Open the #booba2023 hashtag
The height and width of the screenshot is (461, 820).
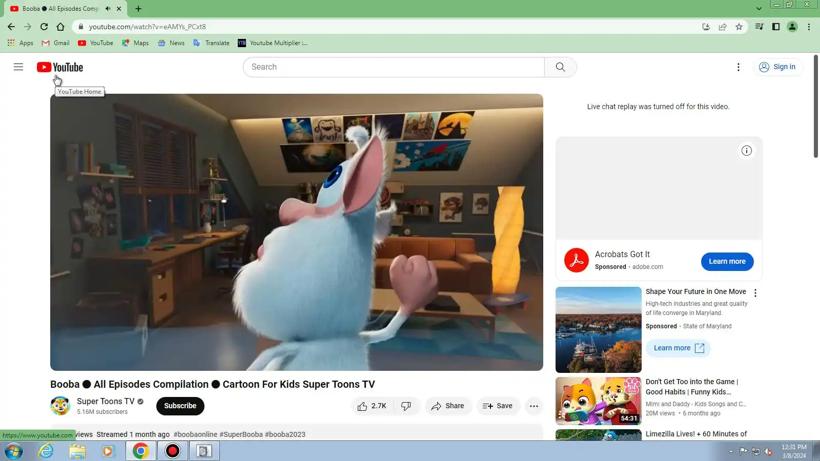click(x=285, y=434)
